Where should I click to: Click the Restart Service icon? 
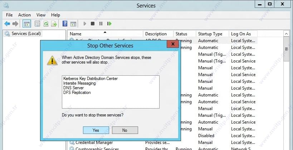(x=109, y=24)
